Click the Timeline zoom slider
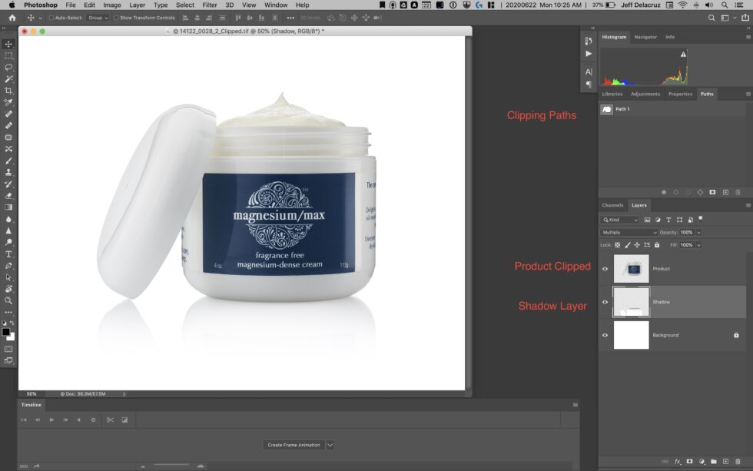This screenshot has height=471, width=753. click(171, 465)
